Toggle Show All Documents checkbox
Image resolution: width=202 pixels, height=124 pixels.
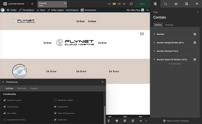click(55, 113)
